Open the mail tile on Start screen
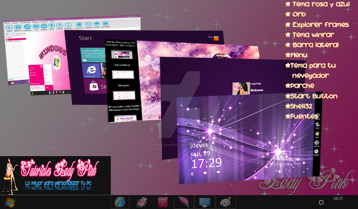Viewport: 358px width, 209px height. pos(93,55)
